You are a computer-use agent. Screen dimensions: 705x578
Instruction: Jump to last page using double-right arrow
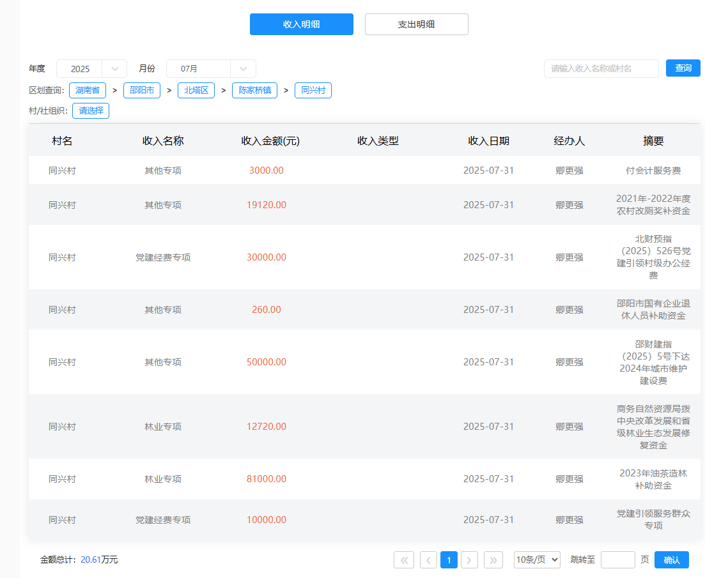(x=493, y=560)
